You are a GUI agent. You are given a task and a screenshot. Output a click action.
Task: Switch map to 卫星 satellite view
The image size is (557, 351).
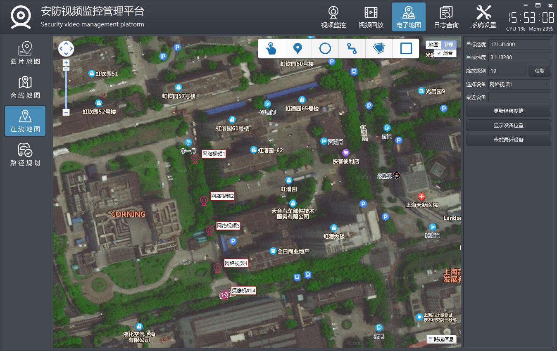(448, 45)
